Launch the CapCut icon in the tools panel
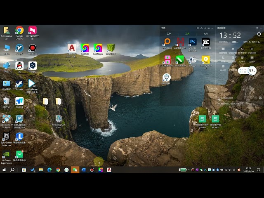 pos(206,42)
